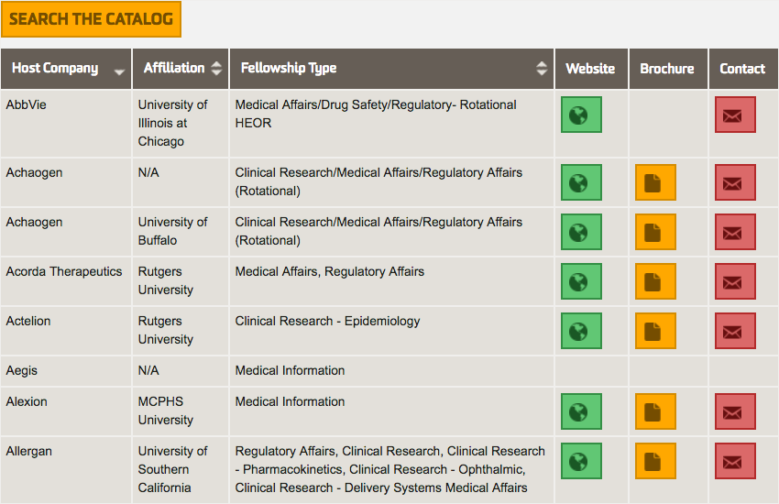Click Clinical Research - Epidemiology fellowship type
The width and height of the screenshot is (779, 504).
[327, 321]
